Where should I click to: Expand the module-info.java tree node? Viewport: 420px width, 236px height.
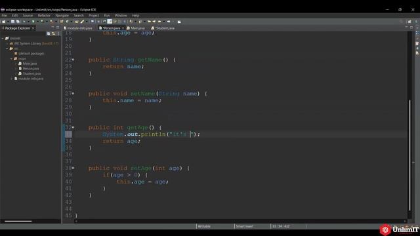12,79
